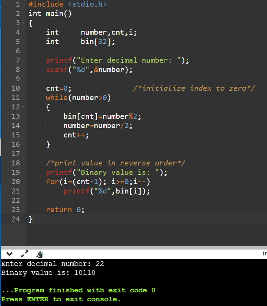Click the '#include <stdio.h>' line

point(67,4)
